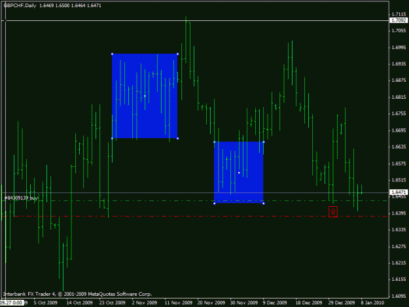Click the red buy arrow marker
The width and height of the screenshot is (409, 307).
[x=333, y=212]
